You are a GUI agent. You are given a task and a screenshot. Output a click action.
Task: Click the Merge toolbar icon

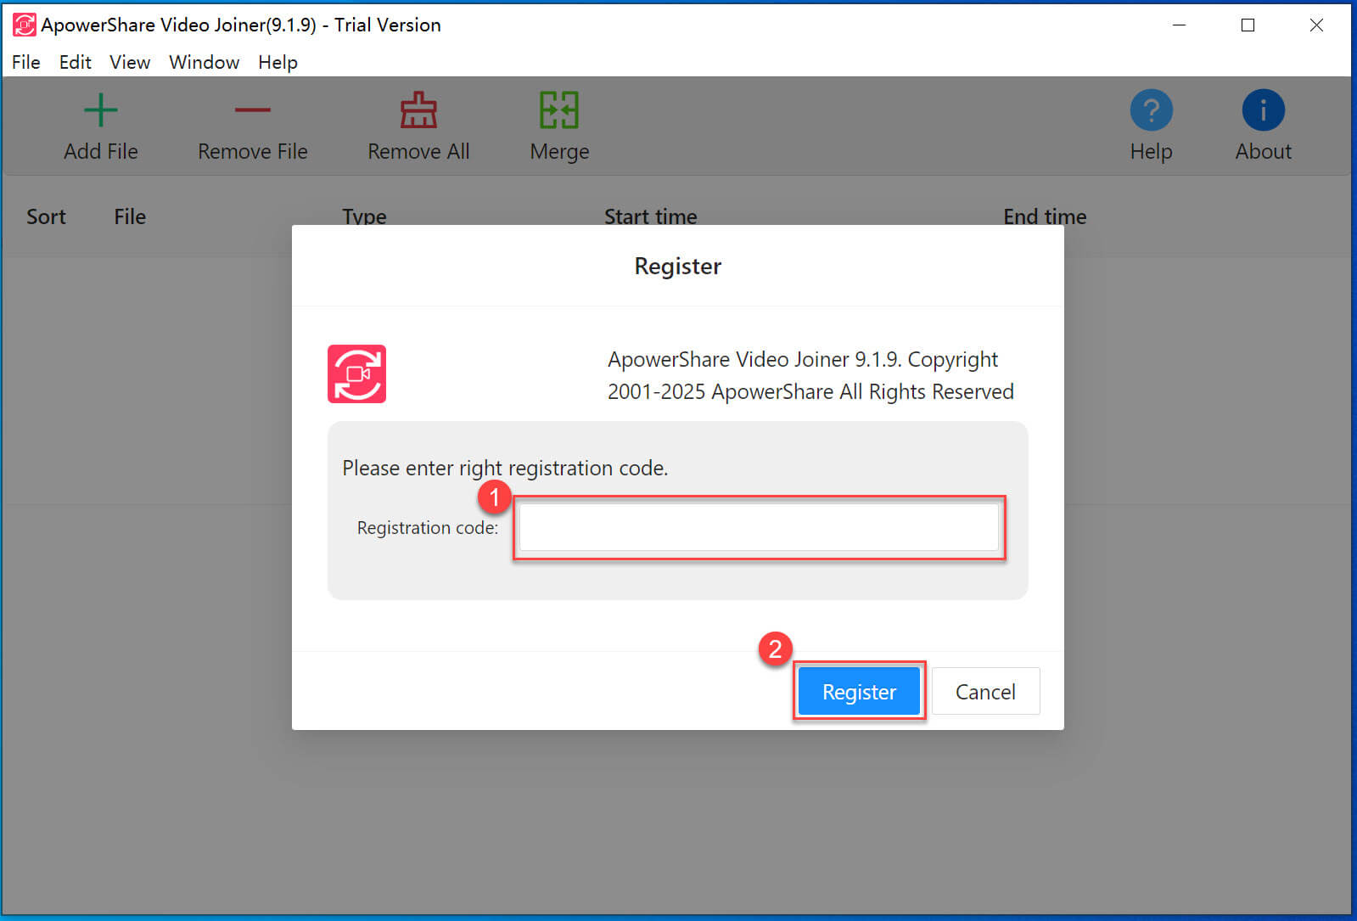[559, 110]
